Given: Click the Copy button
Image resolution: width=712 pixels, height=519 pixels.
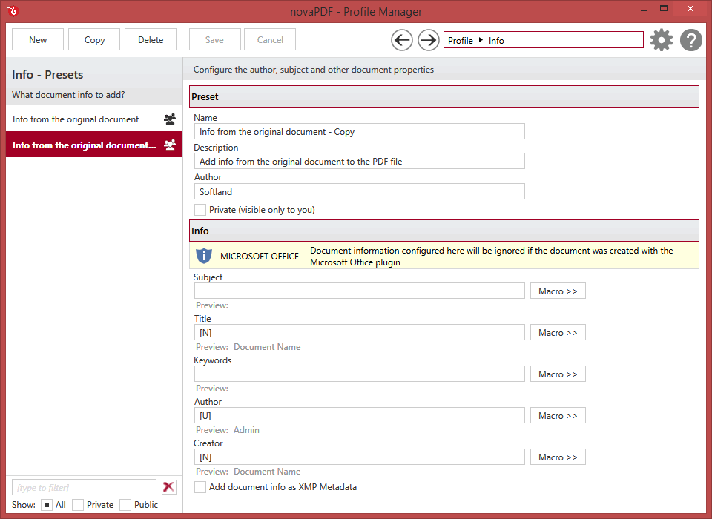Looking at the screenshot, I should coord(94,39).
